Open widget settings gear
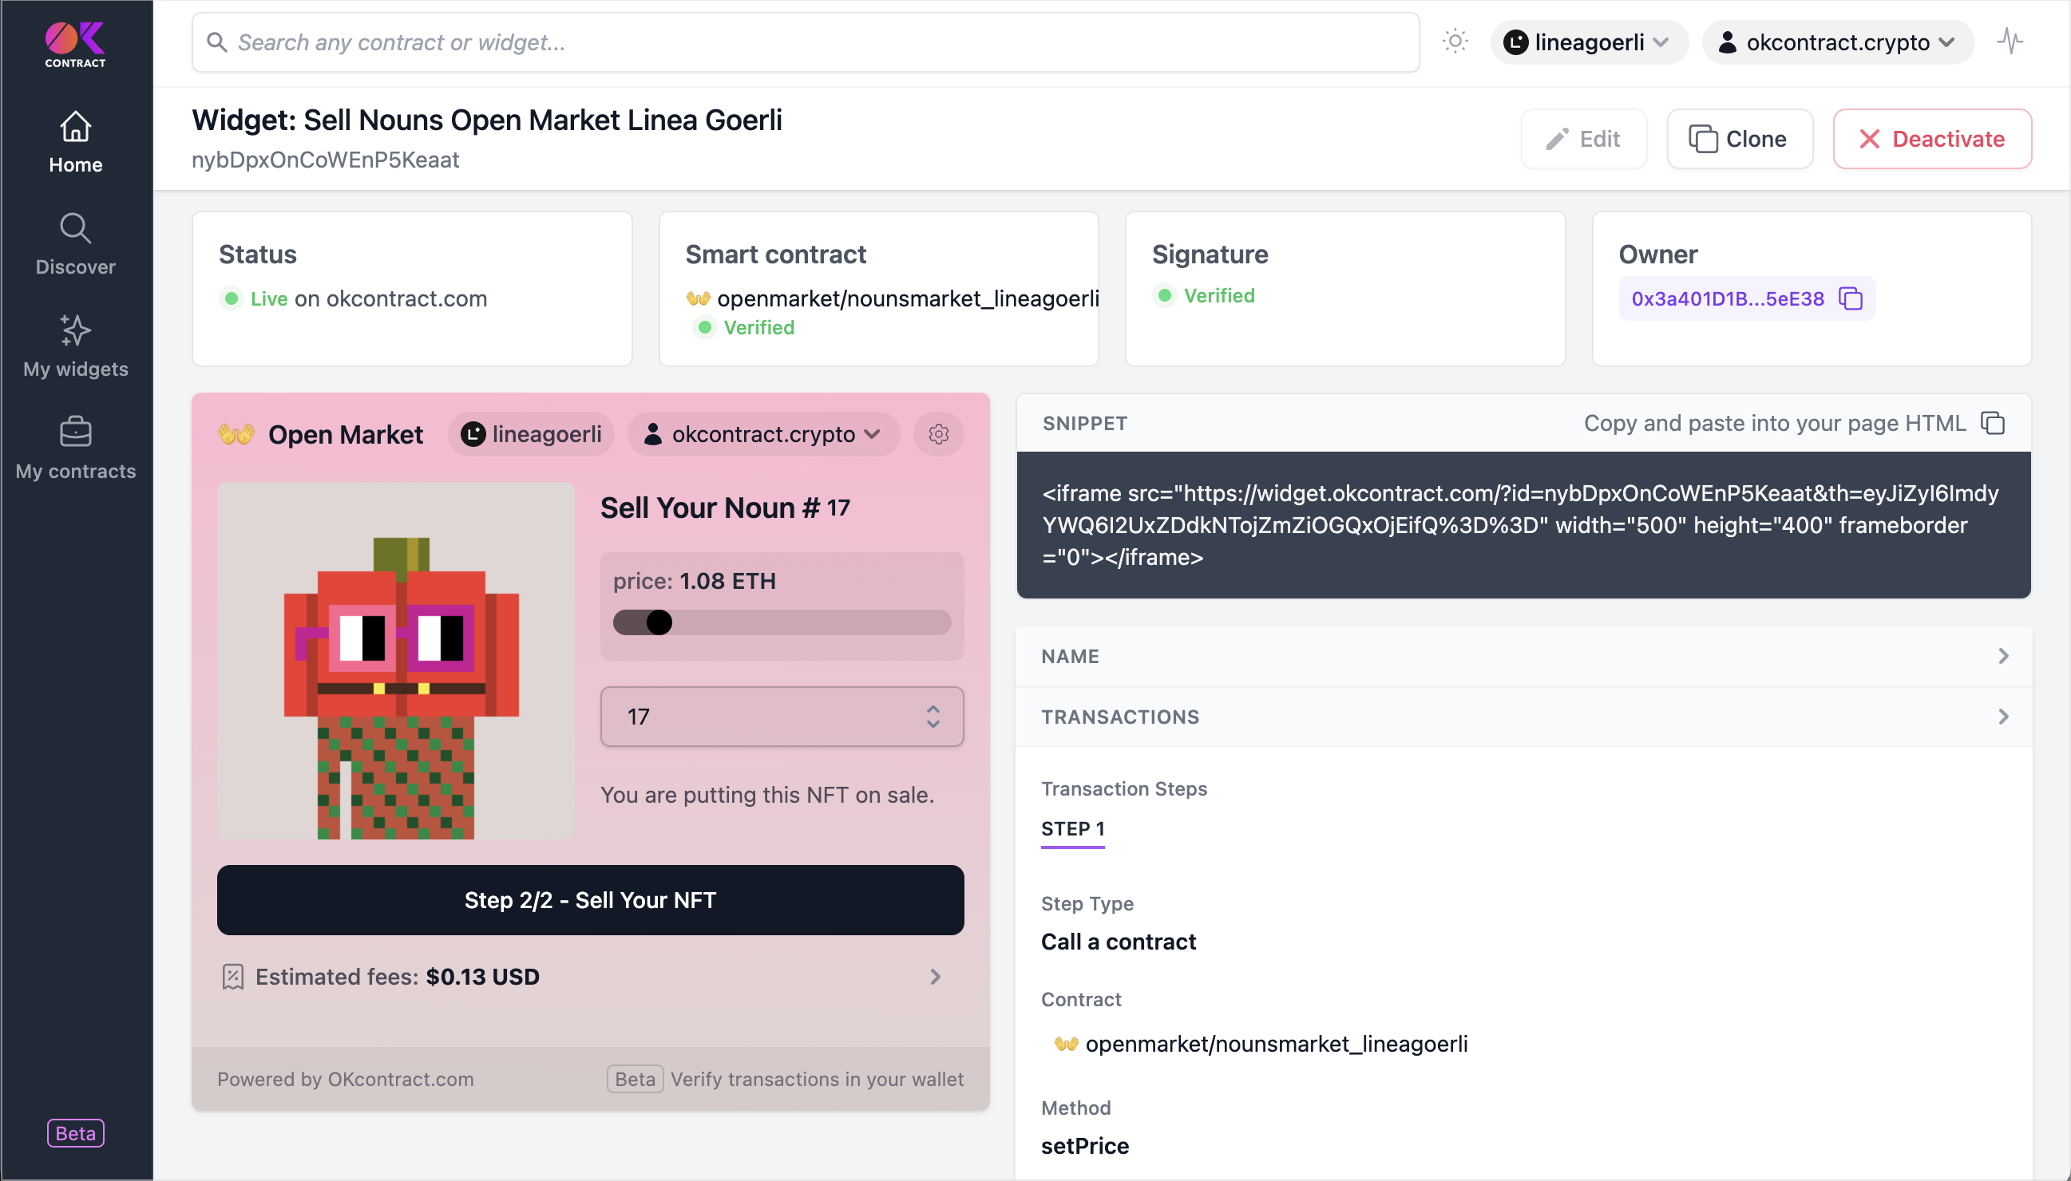 pos(938,434)
